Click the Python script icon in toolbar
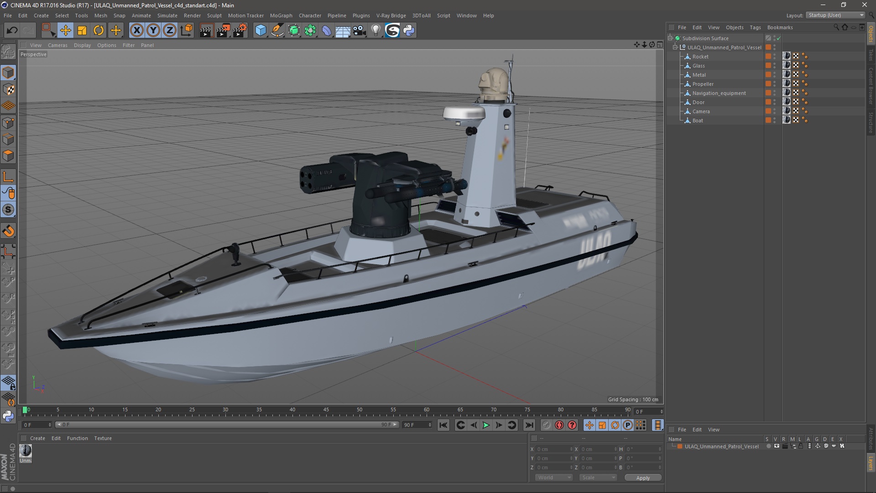This screenshot has width=876, height=493. click(409, 31)
